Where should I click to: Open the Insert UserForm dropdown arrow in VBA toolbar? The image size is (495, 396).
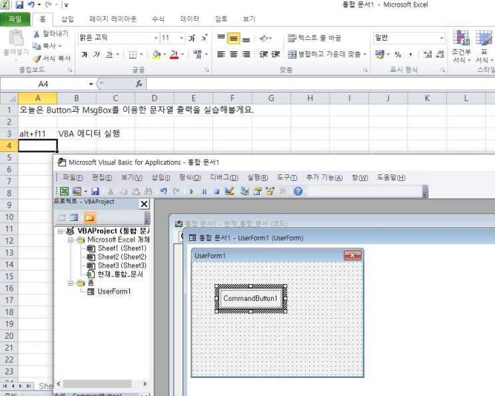[x=85, y=192]
